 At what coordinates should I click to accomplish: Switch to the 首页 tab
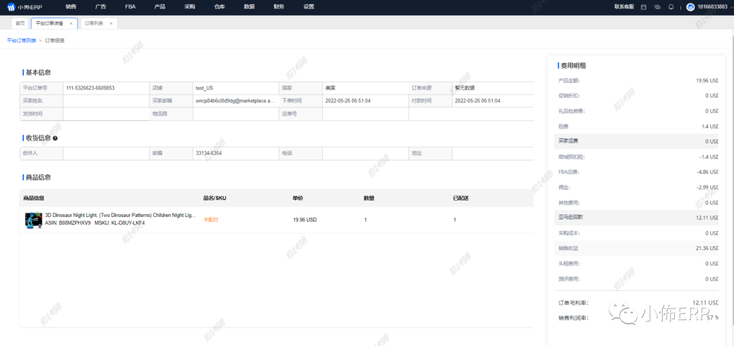click(x=20, y=23)
